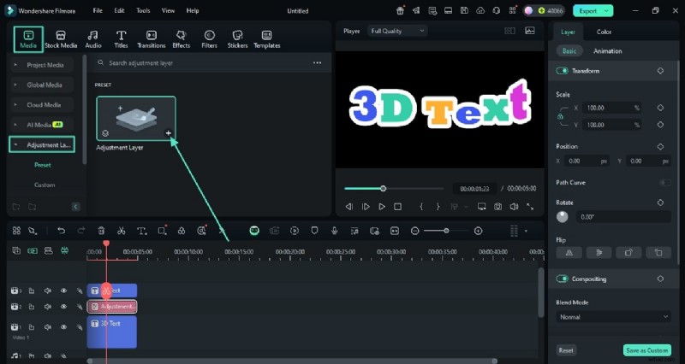
Task: Switch to the Color tab
Action: coord(604,32)
